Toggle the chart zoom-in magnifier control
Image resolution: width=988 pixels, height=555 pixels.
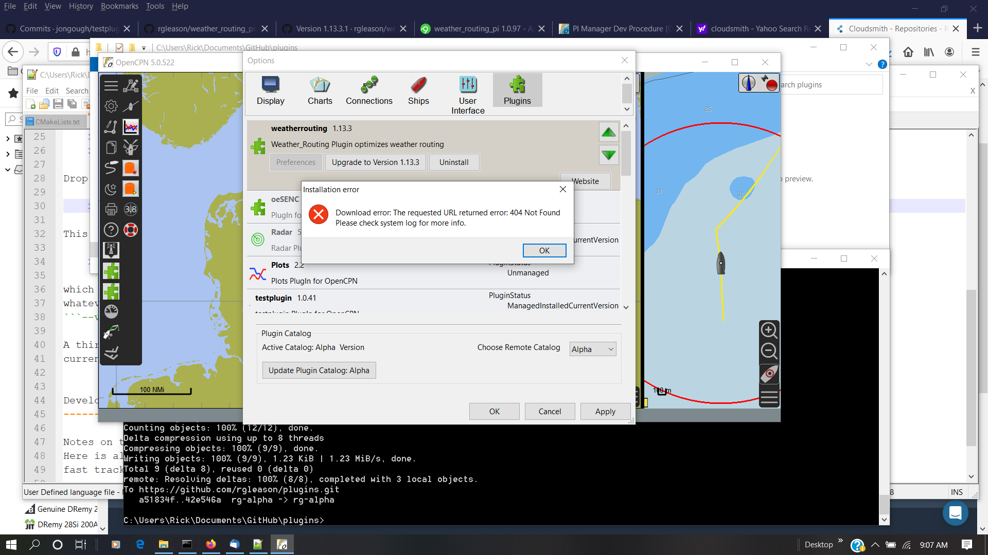769,330
